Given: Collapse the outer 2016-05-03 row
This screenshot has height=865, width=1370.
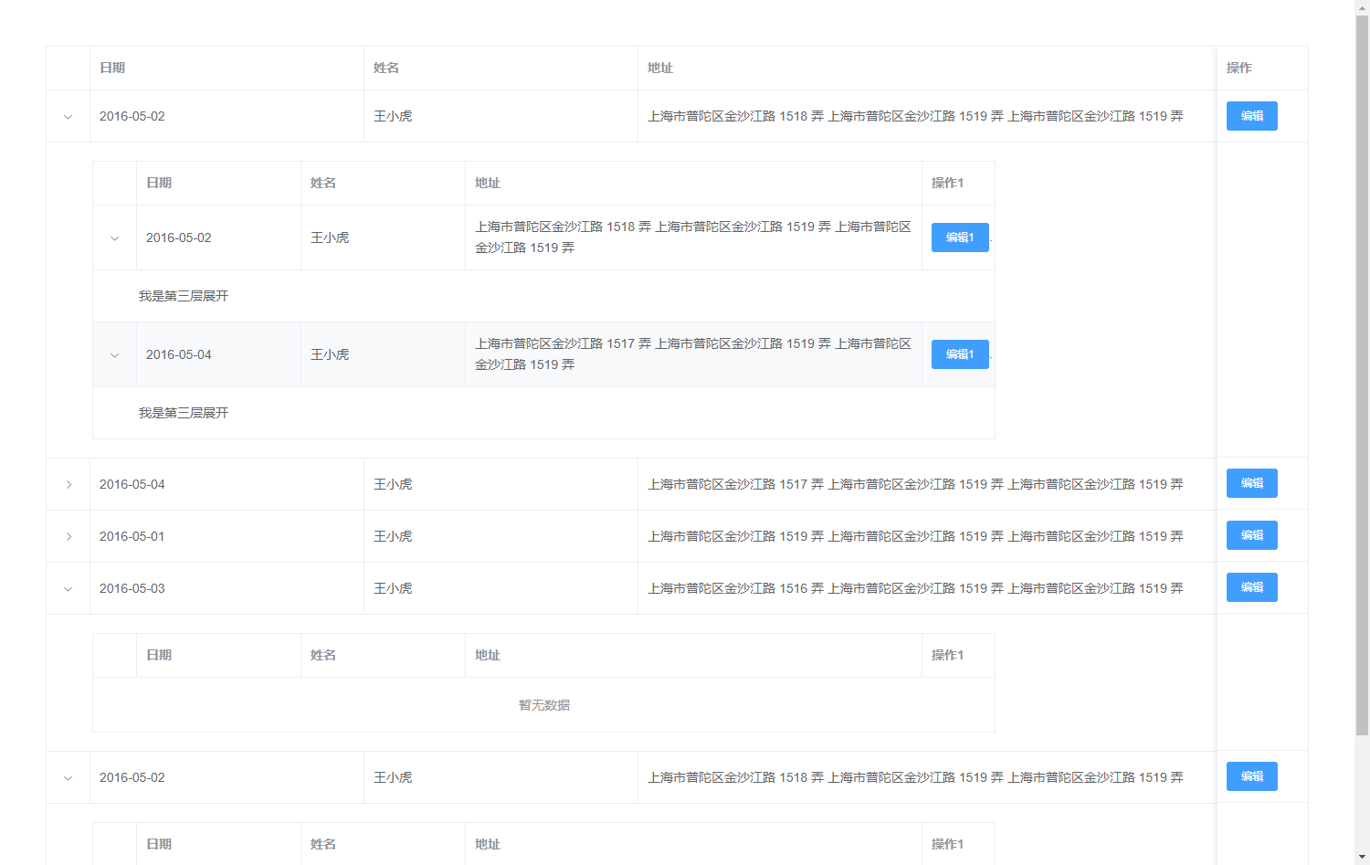Looking at the screenshot, I should click(x=67, y=588).
